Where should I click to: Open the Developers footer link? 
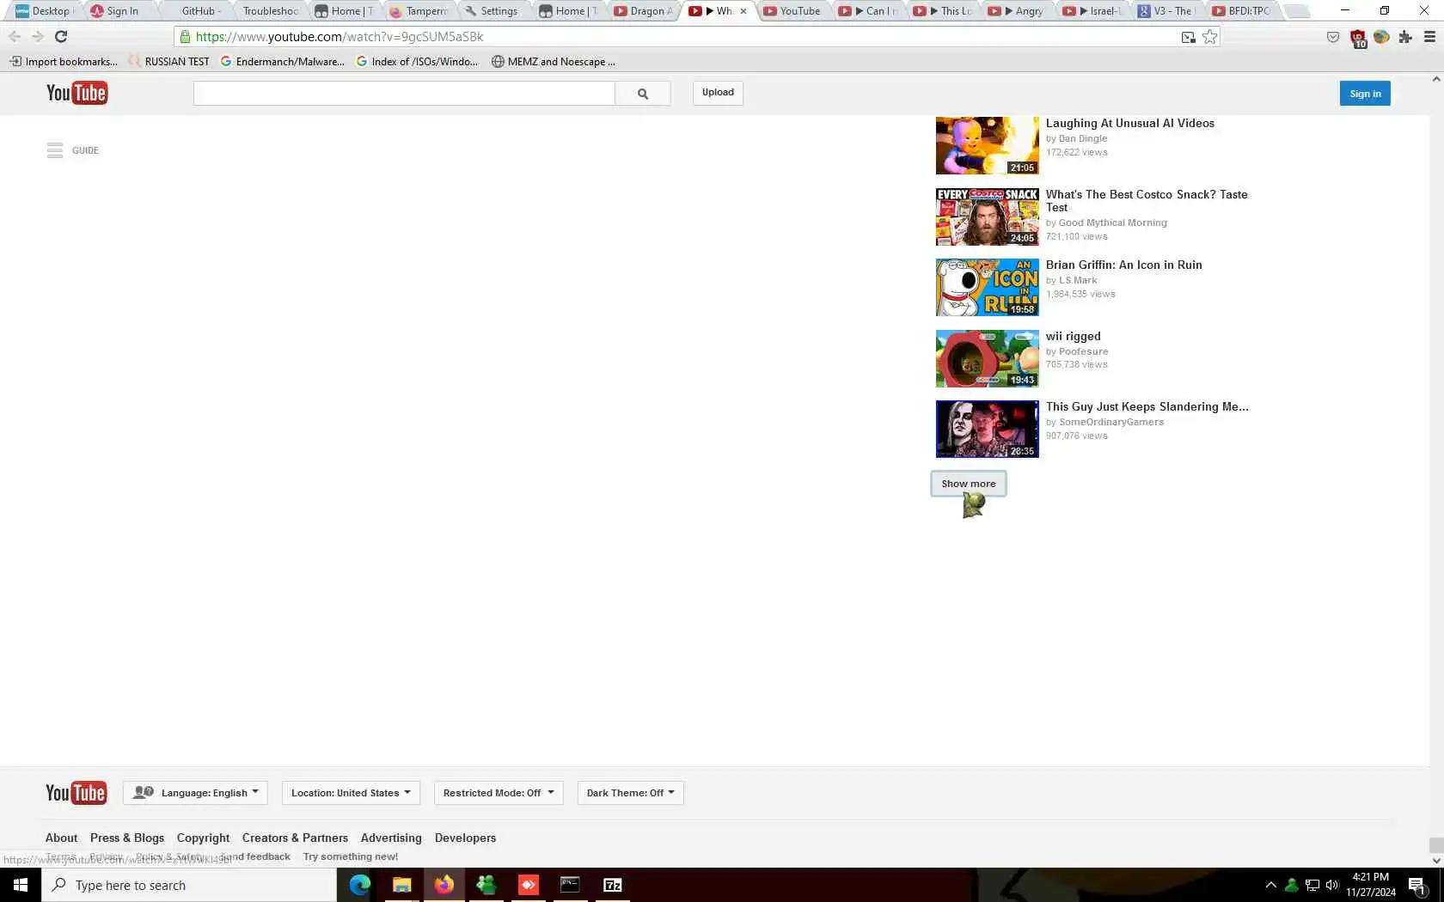pos(465,838)
